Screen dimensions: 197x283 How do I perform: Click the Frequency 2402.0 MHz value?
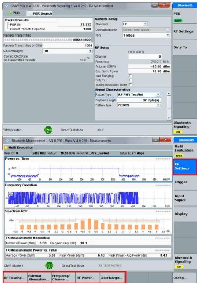pos(161,62)
